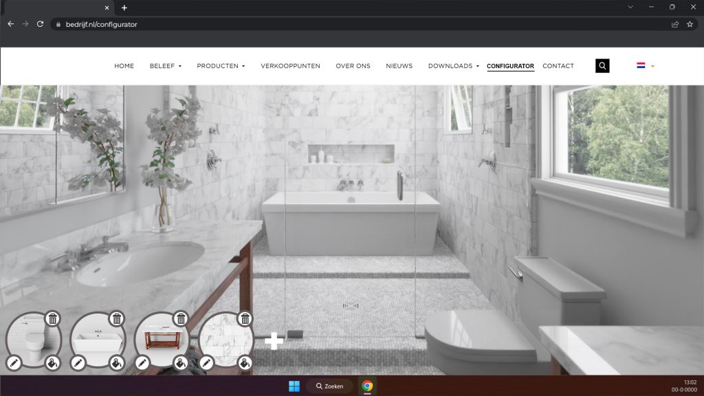The width and height of the screenshot is (704, 396).
Task: Open the VERKOOPPUNTEN page
Action: [x=291, y=65]
